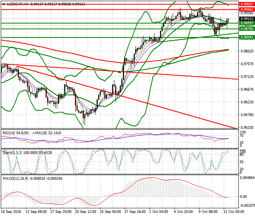The width and height of the screenshot is (255, 216).
Task: Click the 25 Sep 00:00 time label
Action: coord(110,212)
